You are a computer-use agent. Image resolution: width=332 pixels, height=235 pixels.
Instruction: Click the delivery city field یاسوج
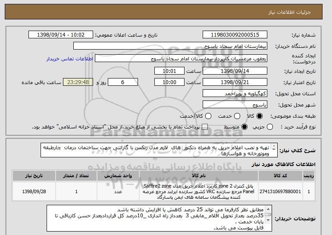[x=235, y=105]
